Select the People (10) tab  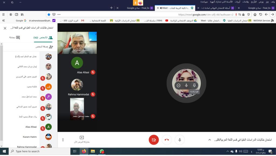(43, 38)
